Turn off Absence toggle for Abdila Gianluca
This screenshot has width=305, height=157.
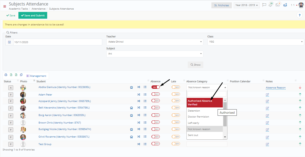[x=156, y=87]
